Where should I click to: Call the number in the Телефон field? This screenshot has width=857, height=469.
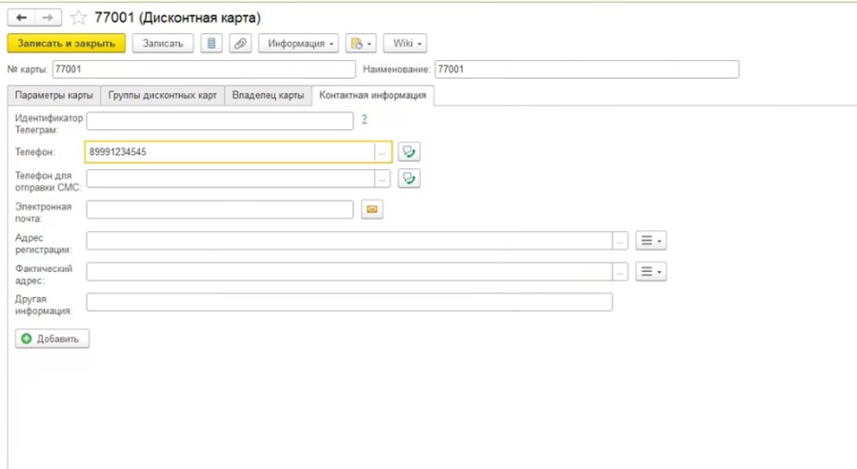(409, 152)
